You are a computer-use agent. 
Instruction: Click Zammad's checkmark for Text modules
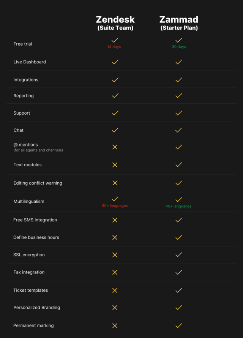pyautogui.click(x=178, y=165)
